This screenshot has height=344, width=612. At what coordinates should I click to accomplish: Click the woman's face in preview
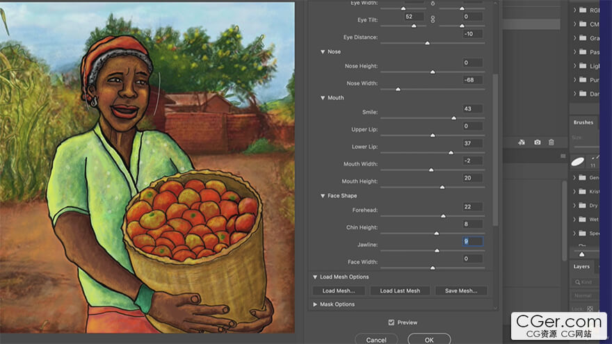(x=124, y=92)
